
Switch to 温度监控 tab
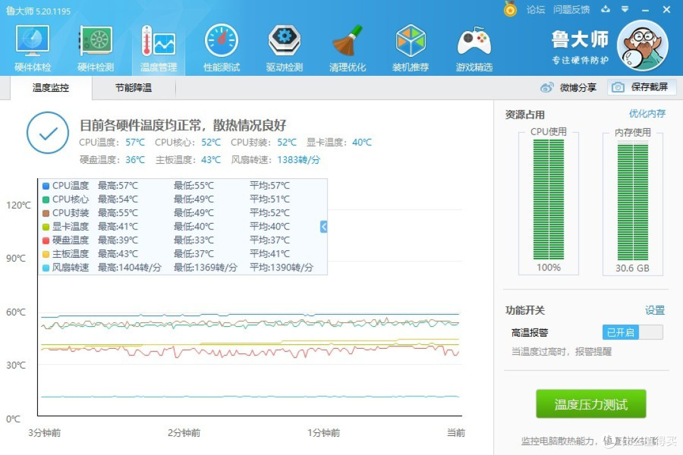point(51,87)
